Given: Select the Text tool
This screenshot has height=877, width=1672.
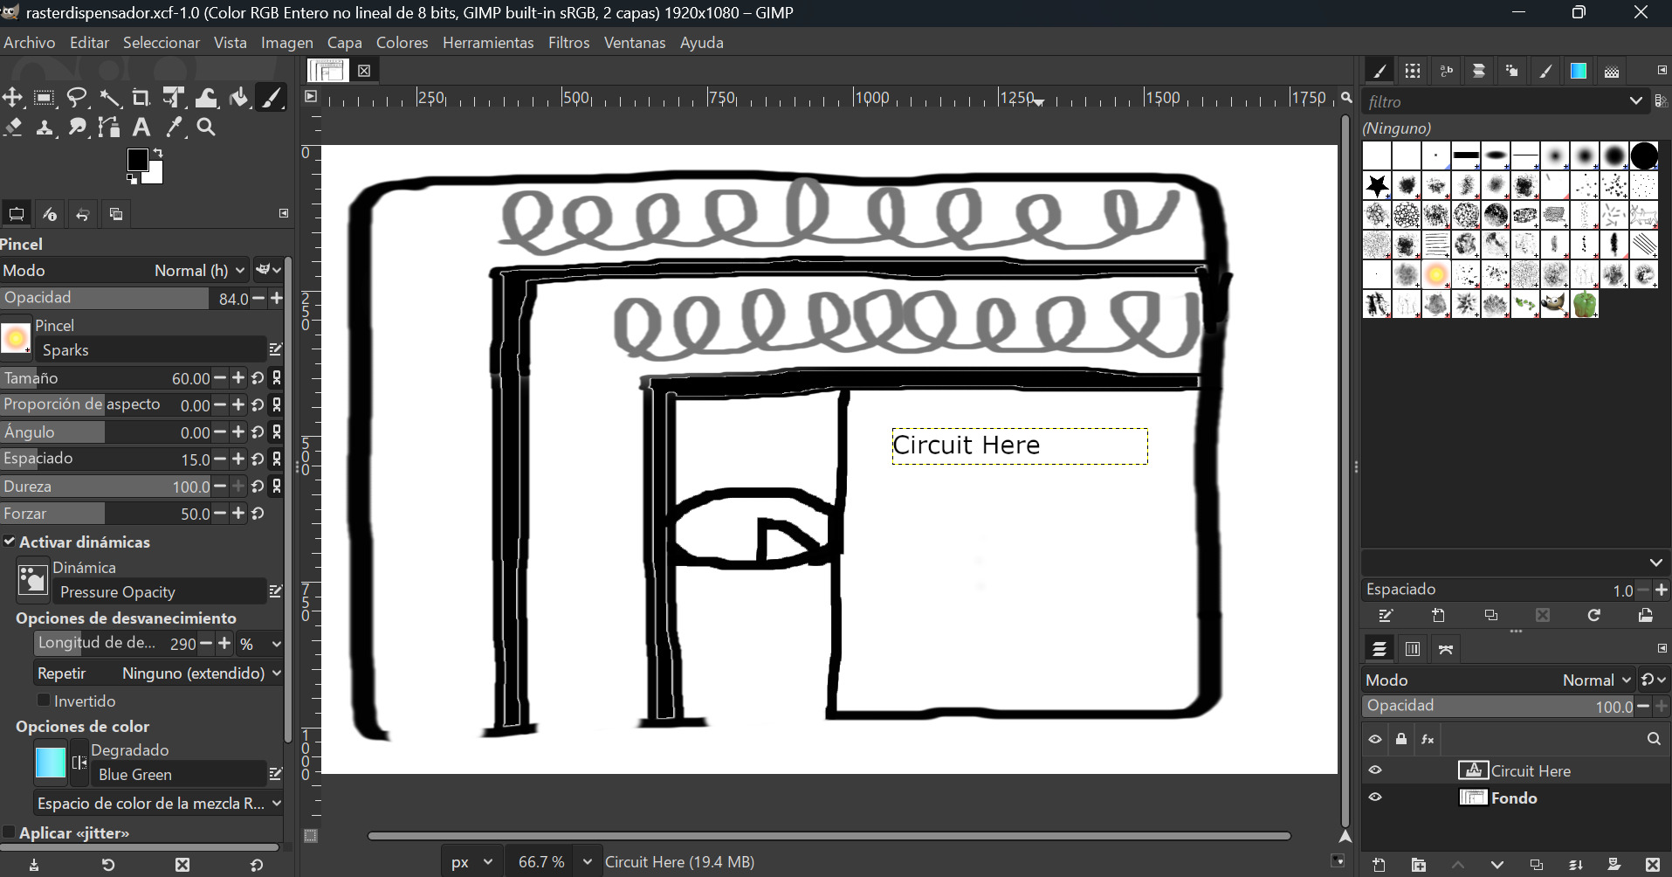Looking at the screenshot, I should [141, 128].
